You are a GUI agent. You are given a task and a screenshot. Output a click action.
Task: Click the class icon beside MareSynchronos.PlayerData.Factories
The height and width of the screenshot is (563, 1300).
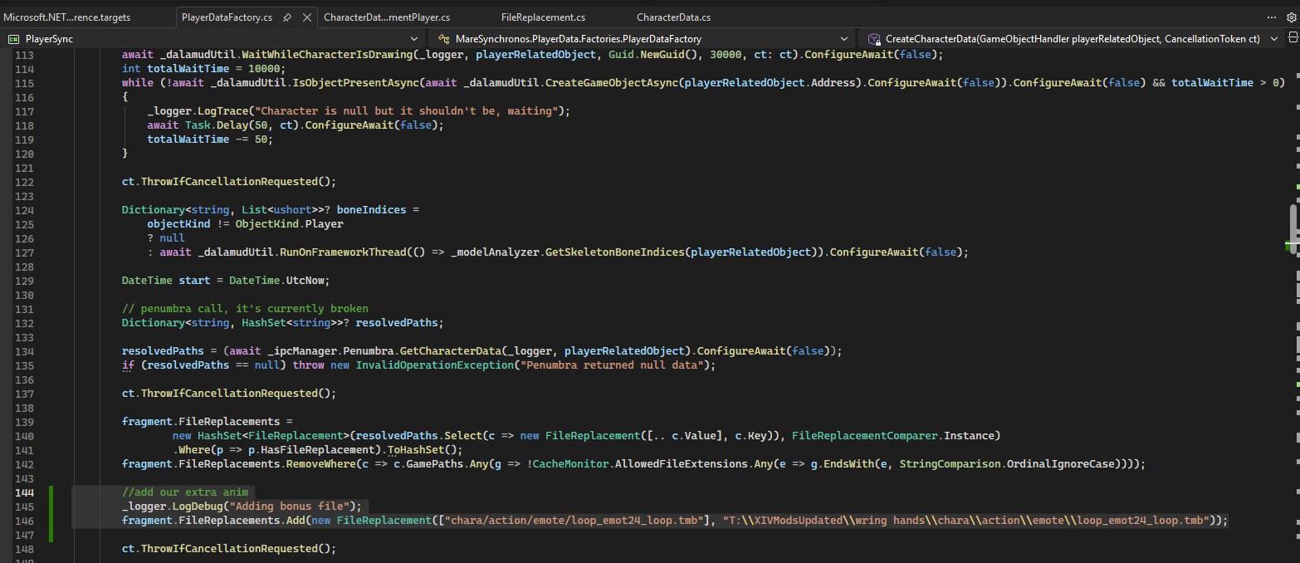click(444, 38)
